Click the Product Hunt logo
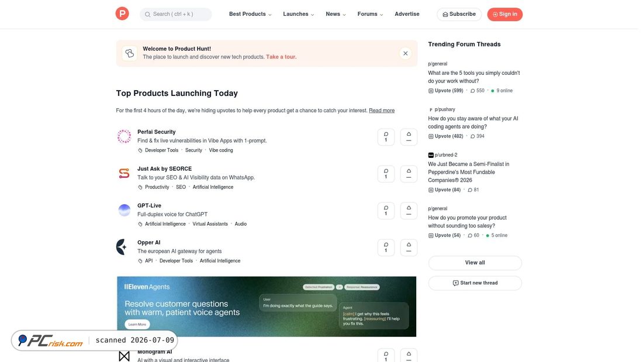Screen dimensions: 643x362 (122, 13)
